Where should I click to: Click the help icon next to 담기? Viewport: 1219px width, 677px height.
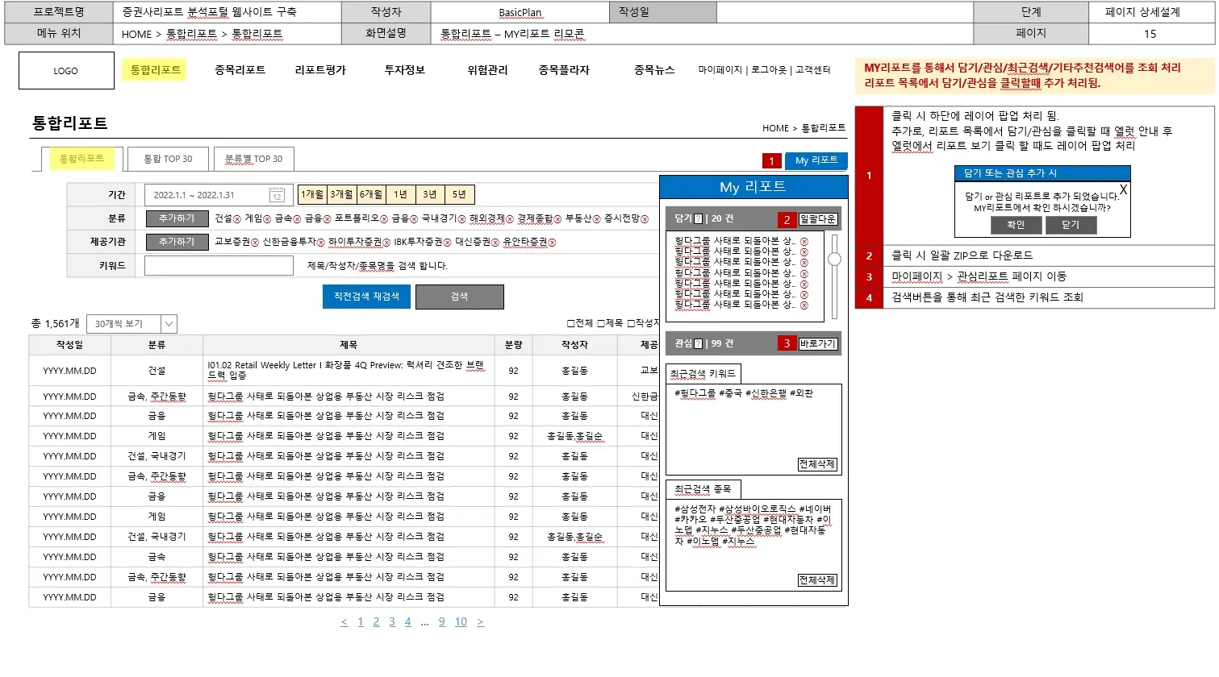[x=699, y=219]
